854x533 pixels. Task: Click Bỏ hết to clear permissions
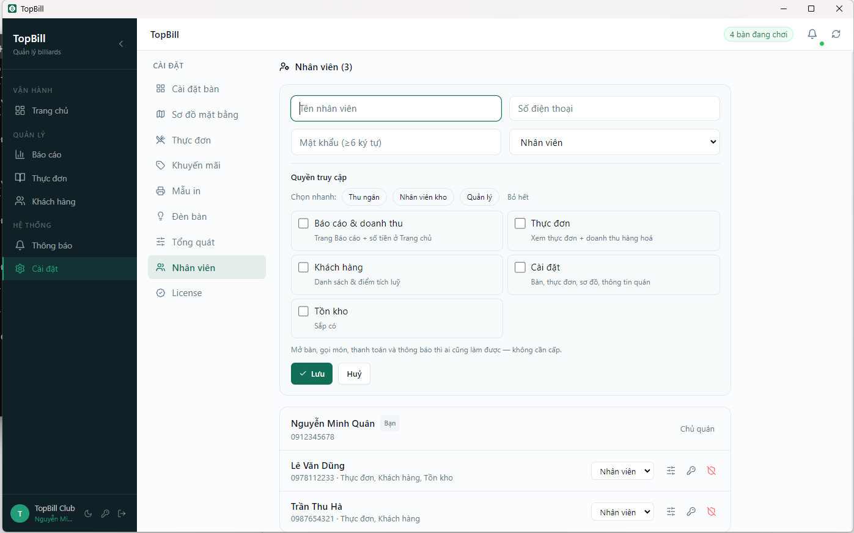click(518, 197)
